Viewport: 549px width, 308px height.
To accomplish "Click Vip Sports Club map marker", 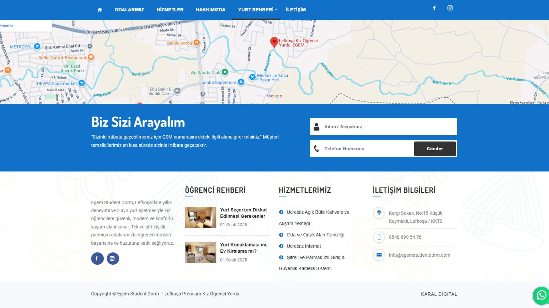I will point(225,72).
